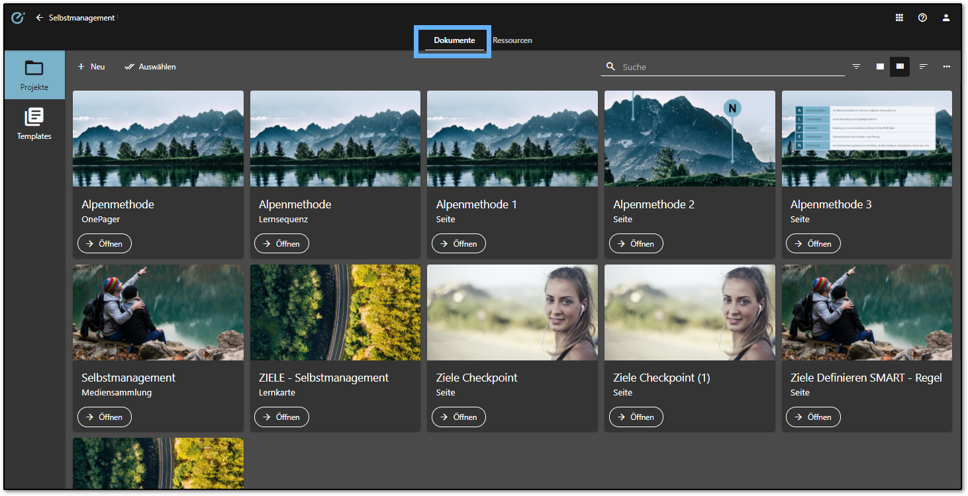Open the Alpenmethode 1 page
The width and height of the screenshot is (968, 496).
[459, 243]
